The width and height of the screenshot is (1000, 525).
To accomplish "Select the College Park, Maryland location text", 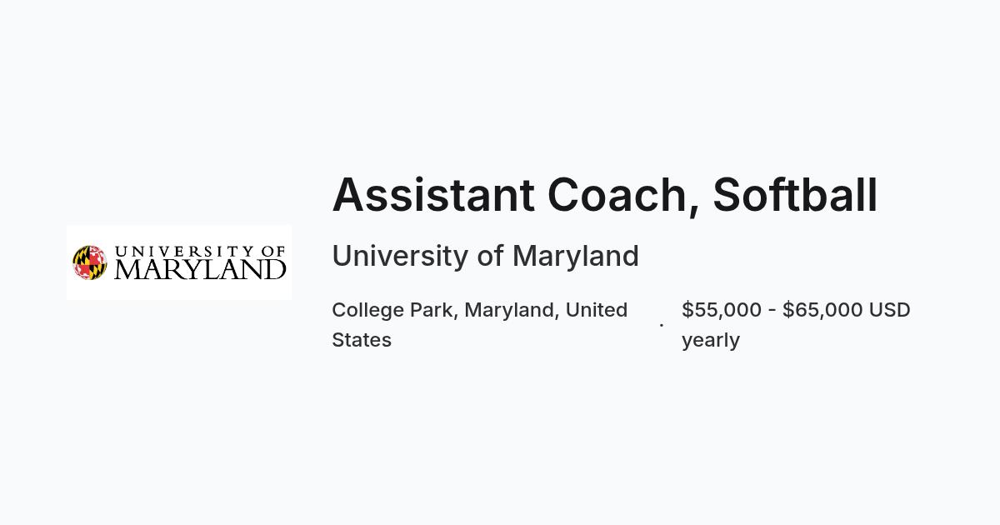I will tap(480, 325).
